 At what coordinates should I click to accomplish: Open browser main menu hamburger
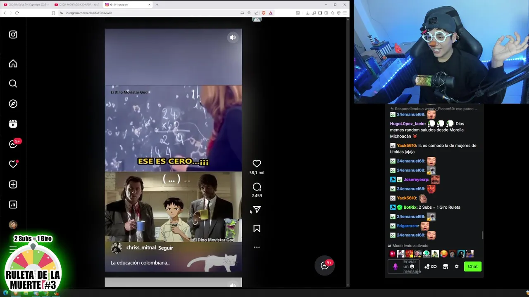tap(345, 13)
